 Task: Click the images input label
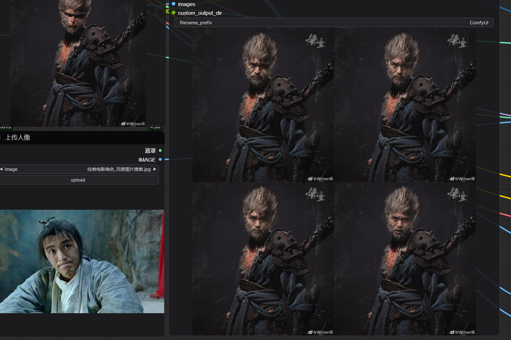[x=186, y=4]
